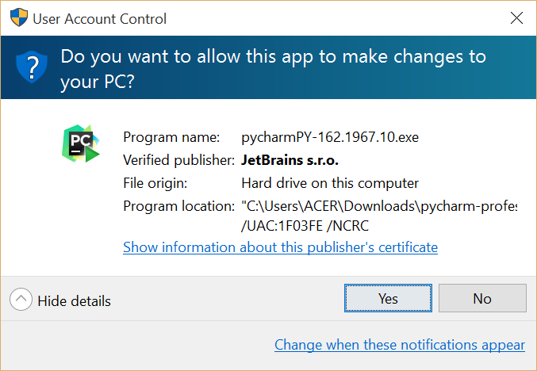Click the No button to deny changes
Image resolution: width=537 pixels, height=371 pixels.
(x=482, y=298)
